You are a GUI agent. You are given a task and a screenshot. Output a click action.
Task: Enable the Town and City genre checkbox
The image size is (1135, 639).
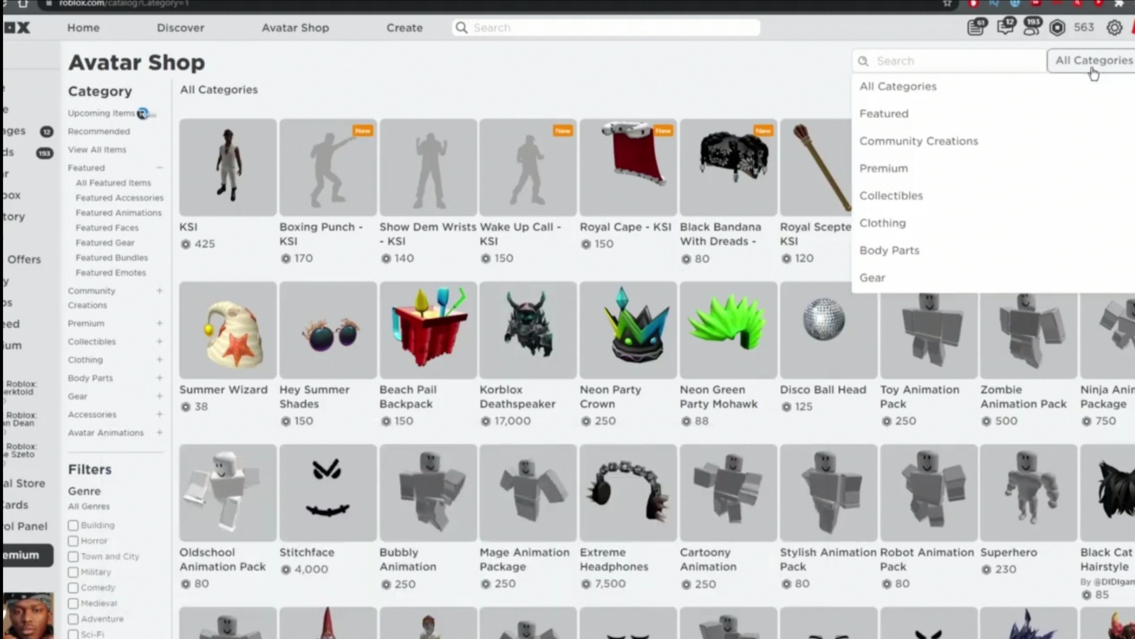coord(73,556)
